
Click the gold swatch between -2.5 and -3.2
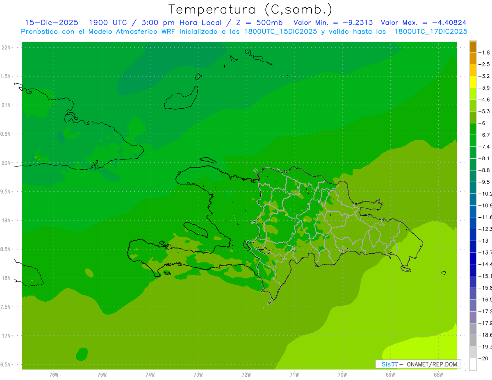pos(473,70)
